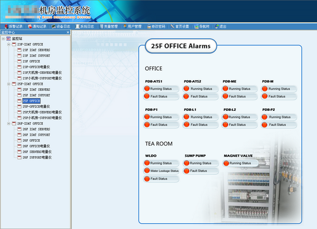Collapse the 23F-ISAT OFFICE tree node
Screen dimensions: 317x229
[x=8, y=44]
